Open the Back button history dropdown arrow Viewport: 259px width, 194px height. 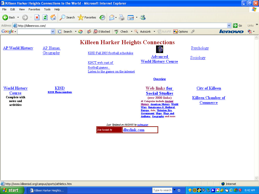coord(18,17)
